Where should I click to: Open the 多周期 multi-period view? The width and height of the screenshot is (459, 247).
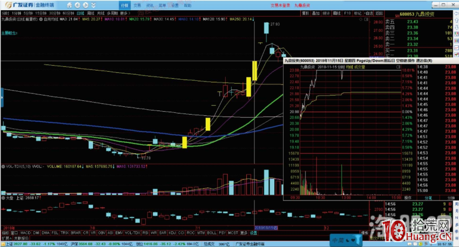tap(112, 13)
